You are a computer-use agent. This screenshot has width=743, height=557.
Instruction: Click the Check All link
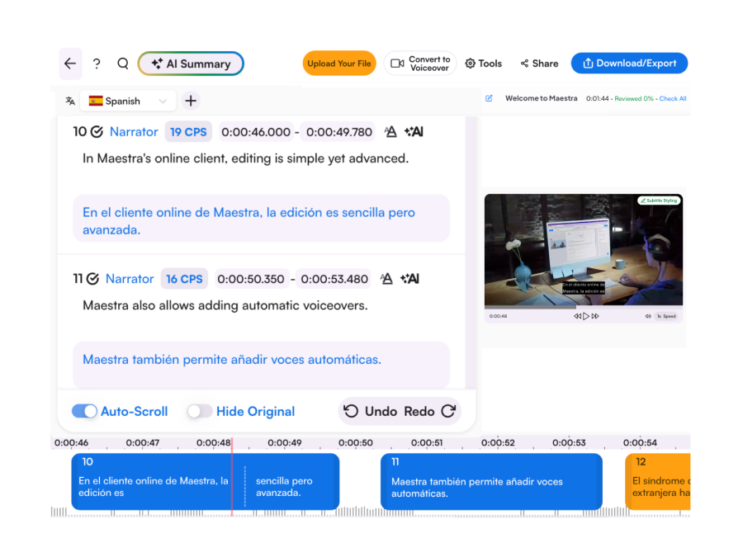pos(672,98)
